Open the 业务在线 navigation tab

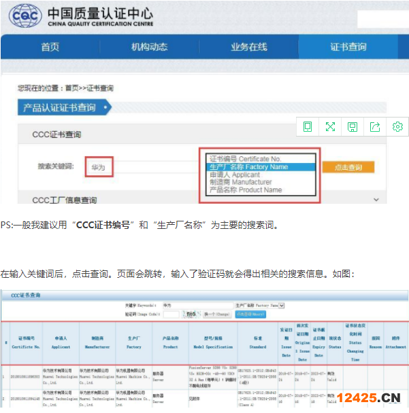coord(249,47)
